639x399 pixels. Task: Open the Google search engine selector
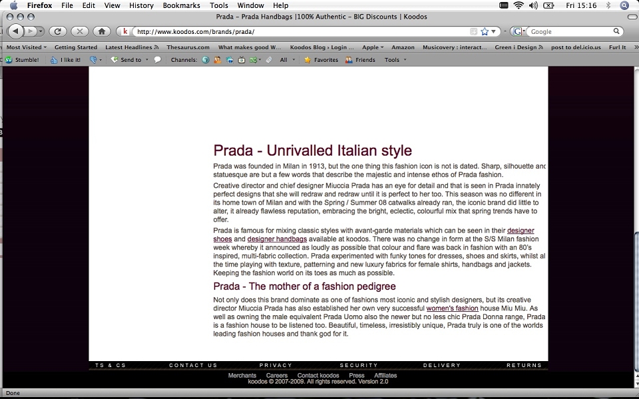click(x=519, y=31)
